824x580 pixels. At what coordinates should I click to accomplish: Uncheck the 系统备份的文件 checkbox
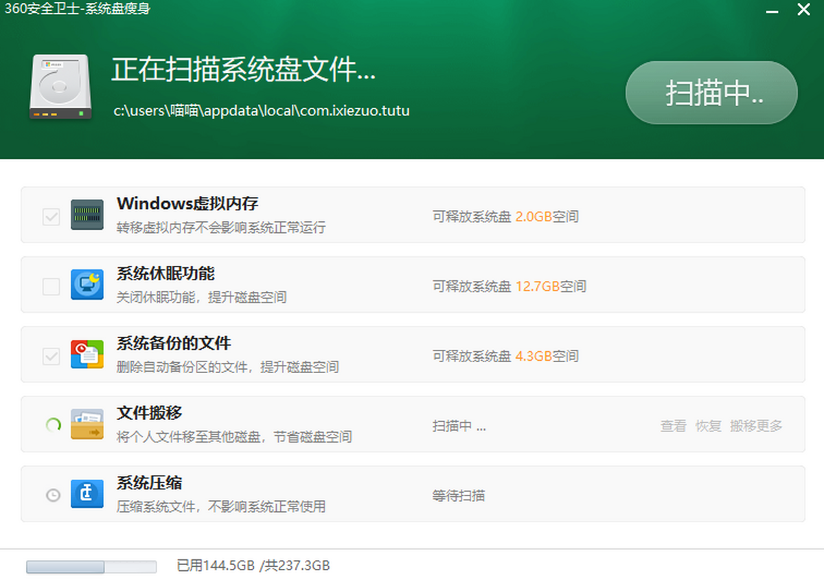[51, 357]
